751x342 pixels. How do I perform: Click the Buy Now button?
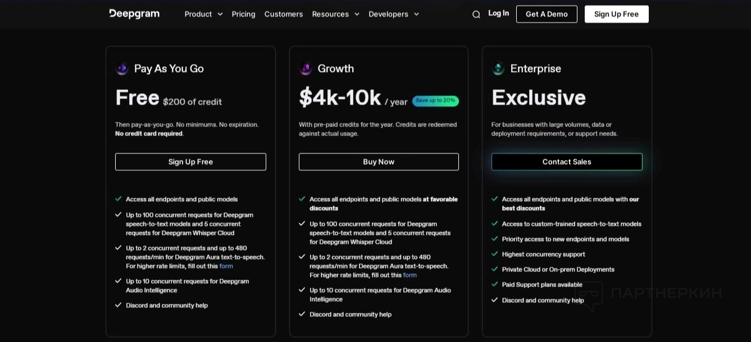point(379,162)
